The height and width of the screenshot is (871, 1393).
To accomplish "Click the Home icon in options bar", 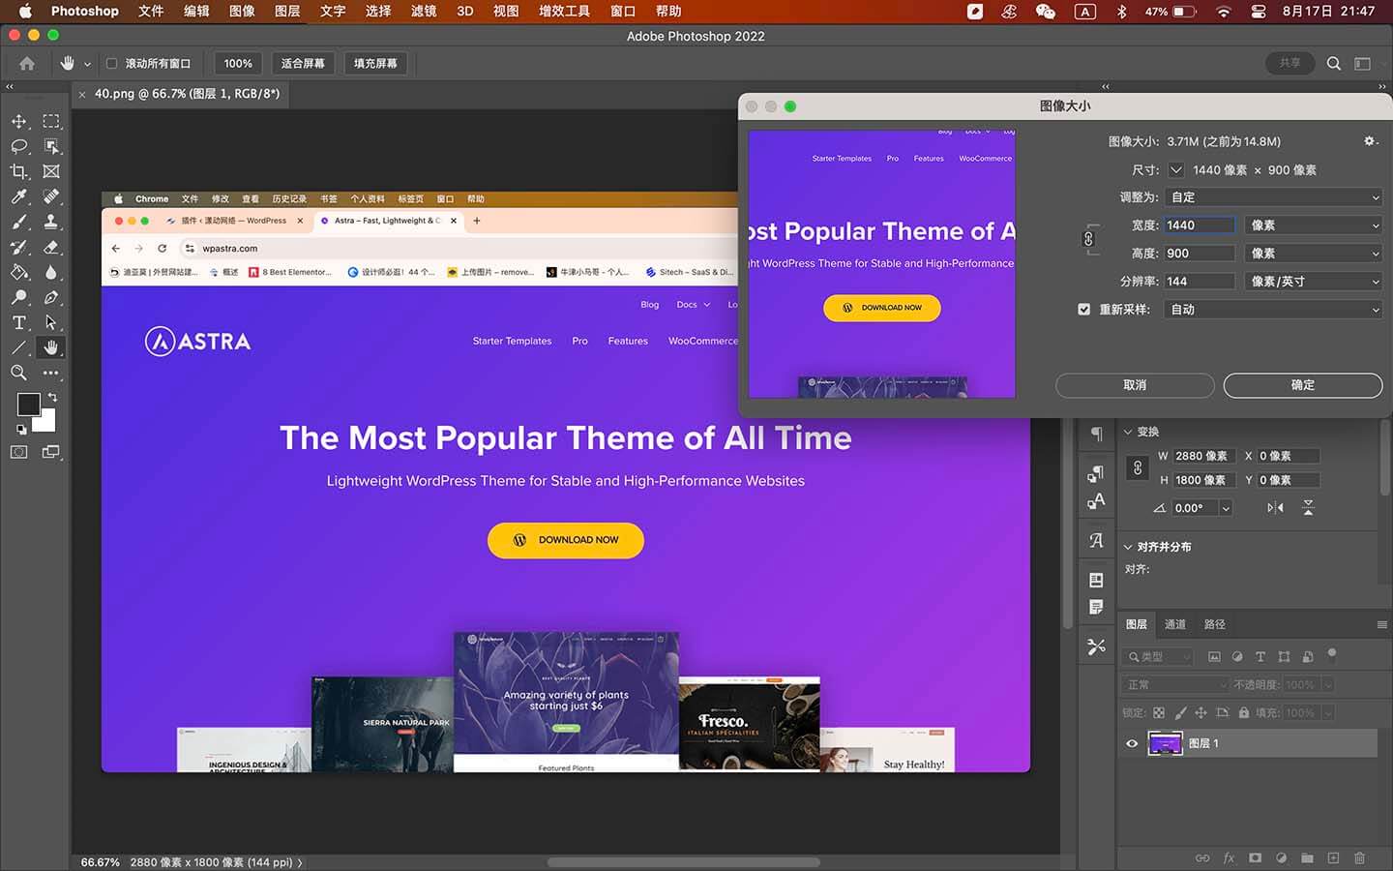I will coord(27,63).
